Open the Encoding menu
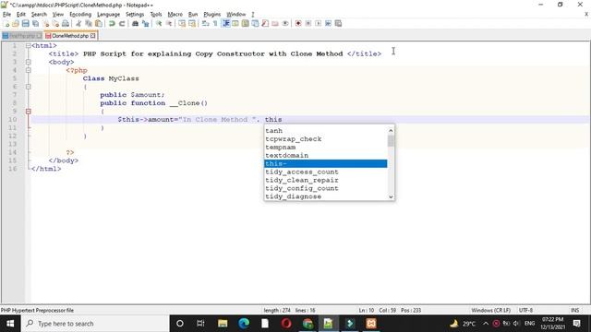 point(80,15)
